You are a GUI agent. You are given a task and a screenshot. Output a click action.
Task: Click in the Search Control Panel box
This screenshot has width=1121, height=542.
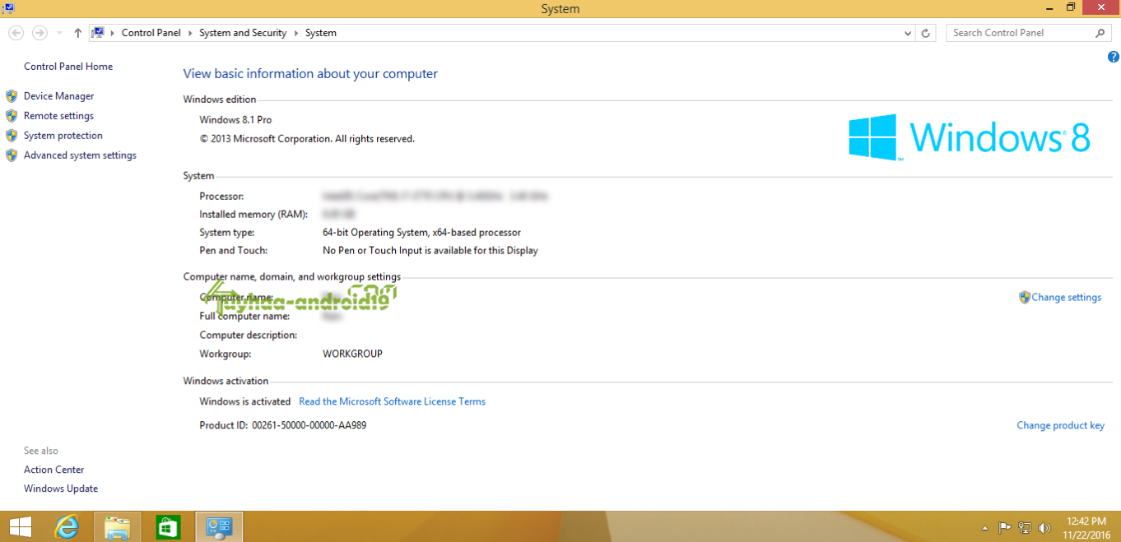coord(1019,33)
